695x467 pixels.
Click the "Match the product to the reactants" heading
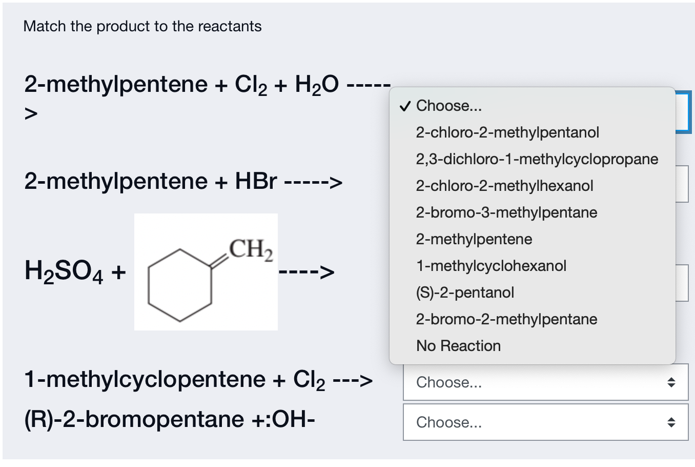(142, 26)
